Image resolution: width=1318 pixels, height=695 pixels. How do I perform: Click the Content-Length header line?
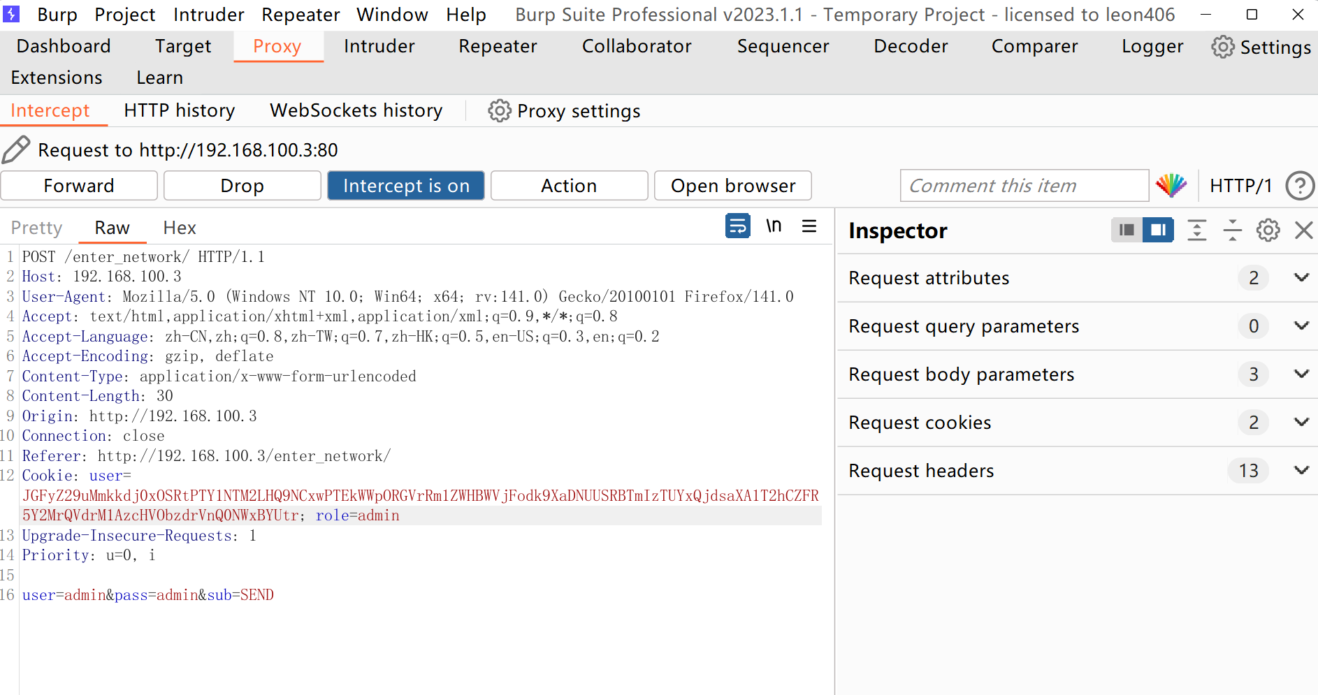98,396
